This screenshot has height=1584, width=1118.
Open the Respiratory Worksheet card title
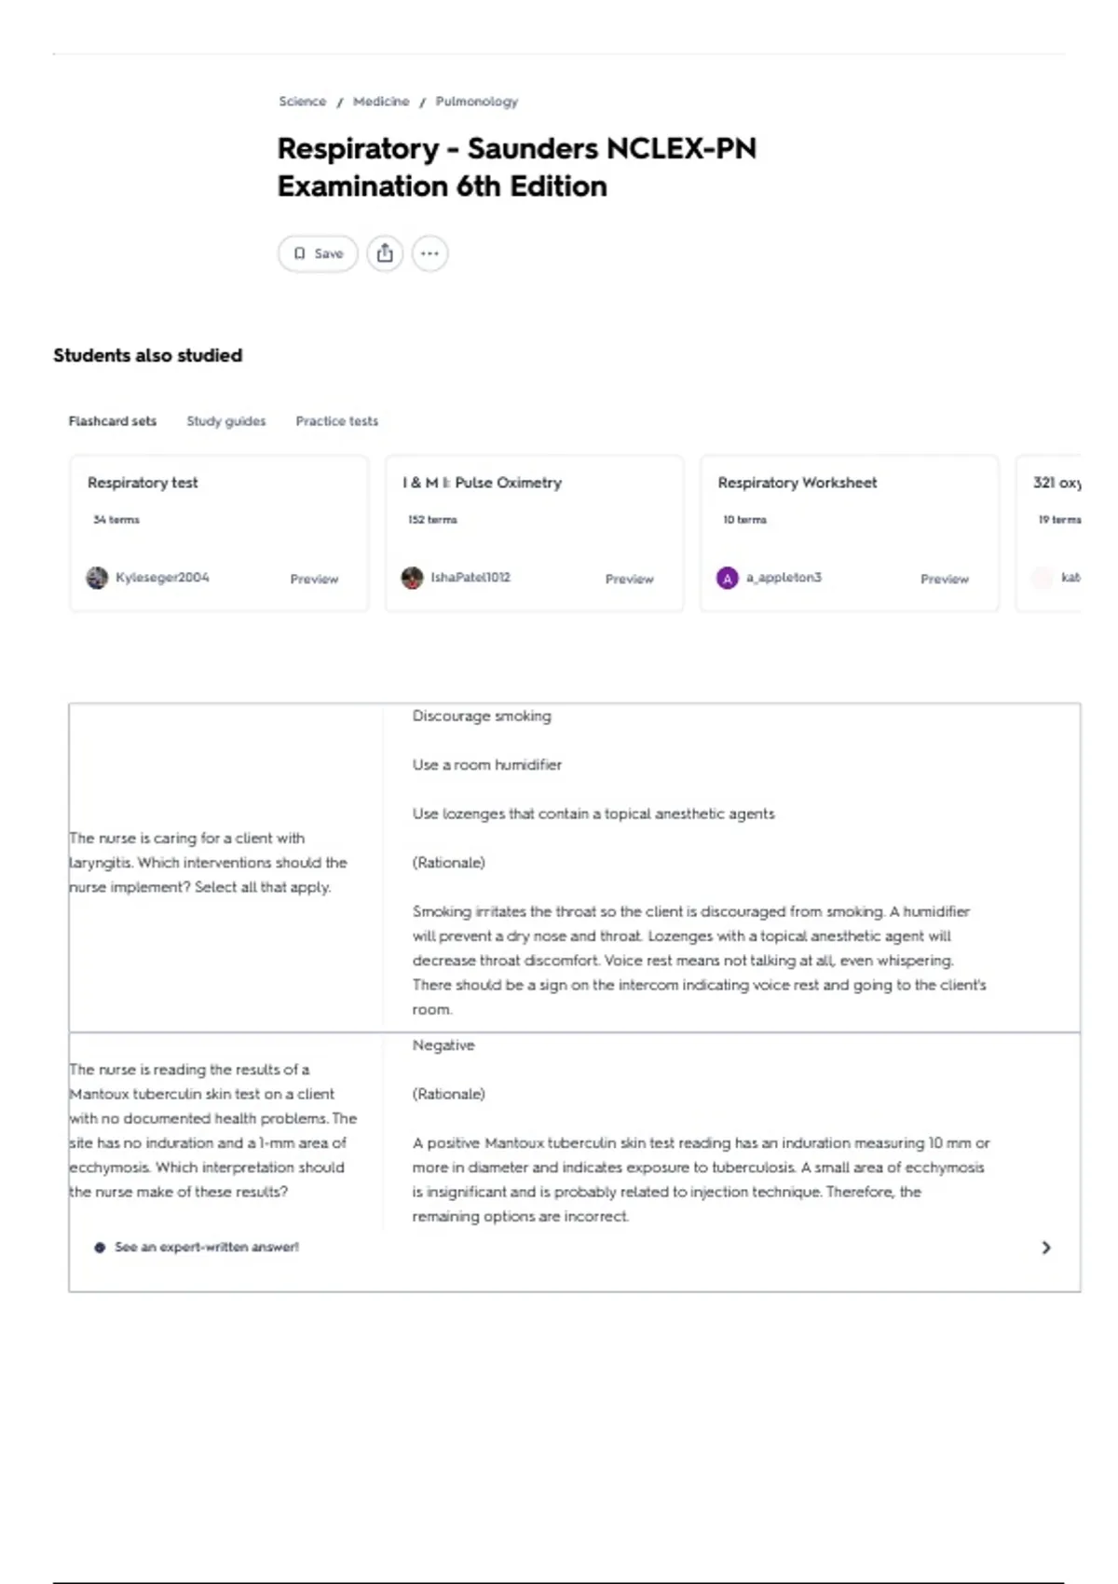pos(798,483)
